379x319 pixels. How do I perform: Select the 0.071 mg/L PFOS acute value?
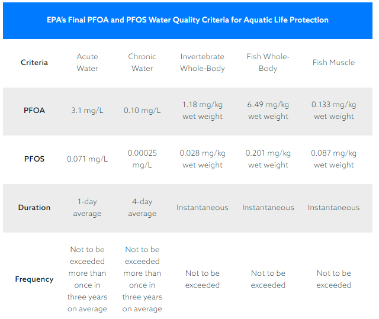click(88, 159)
